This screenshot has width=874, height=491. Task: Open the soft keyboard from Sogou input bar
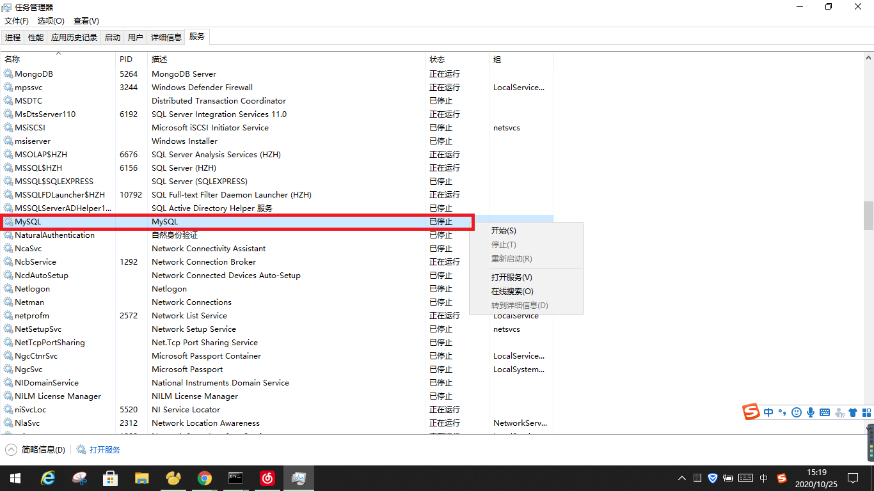point(825,412)
